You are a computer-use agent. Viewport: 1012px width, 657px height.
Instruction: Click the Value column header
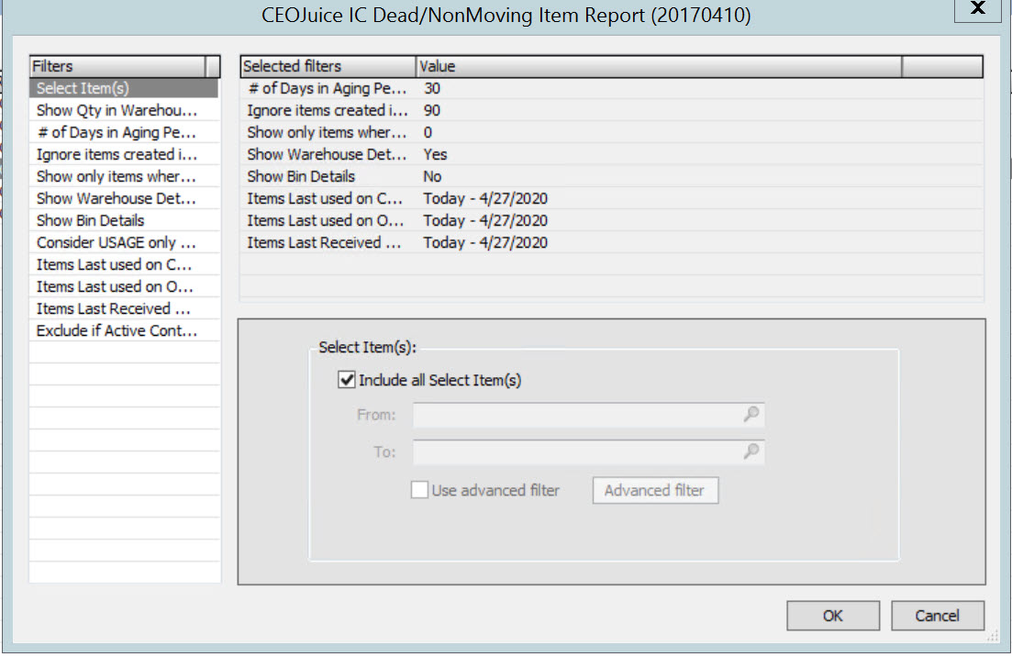coord(659,66)
